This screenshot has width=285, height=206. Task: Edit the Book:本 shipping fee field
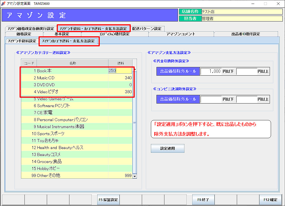coord(120,71)
